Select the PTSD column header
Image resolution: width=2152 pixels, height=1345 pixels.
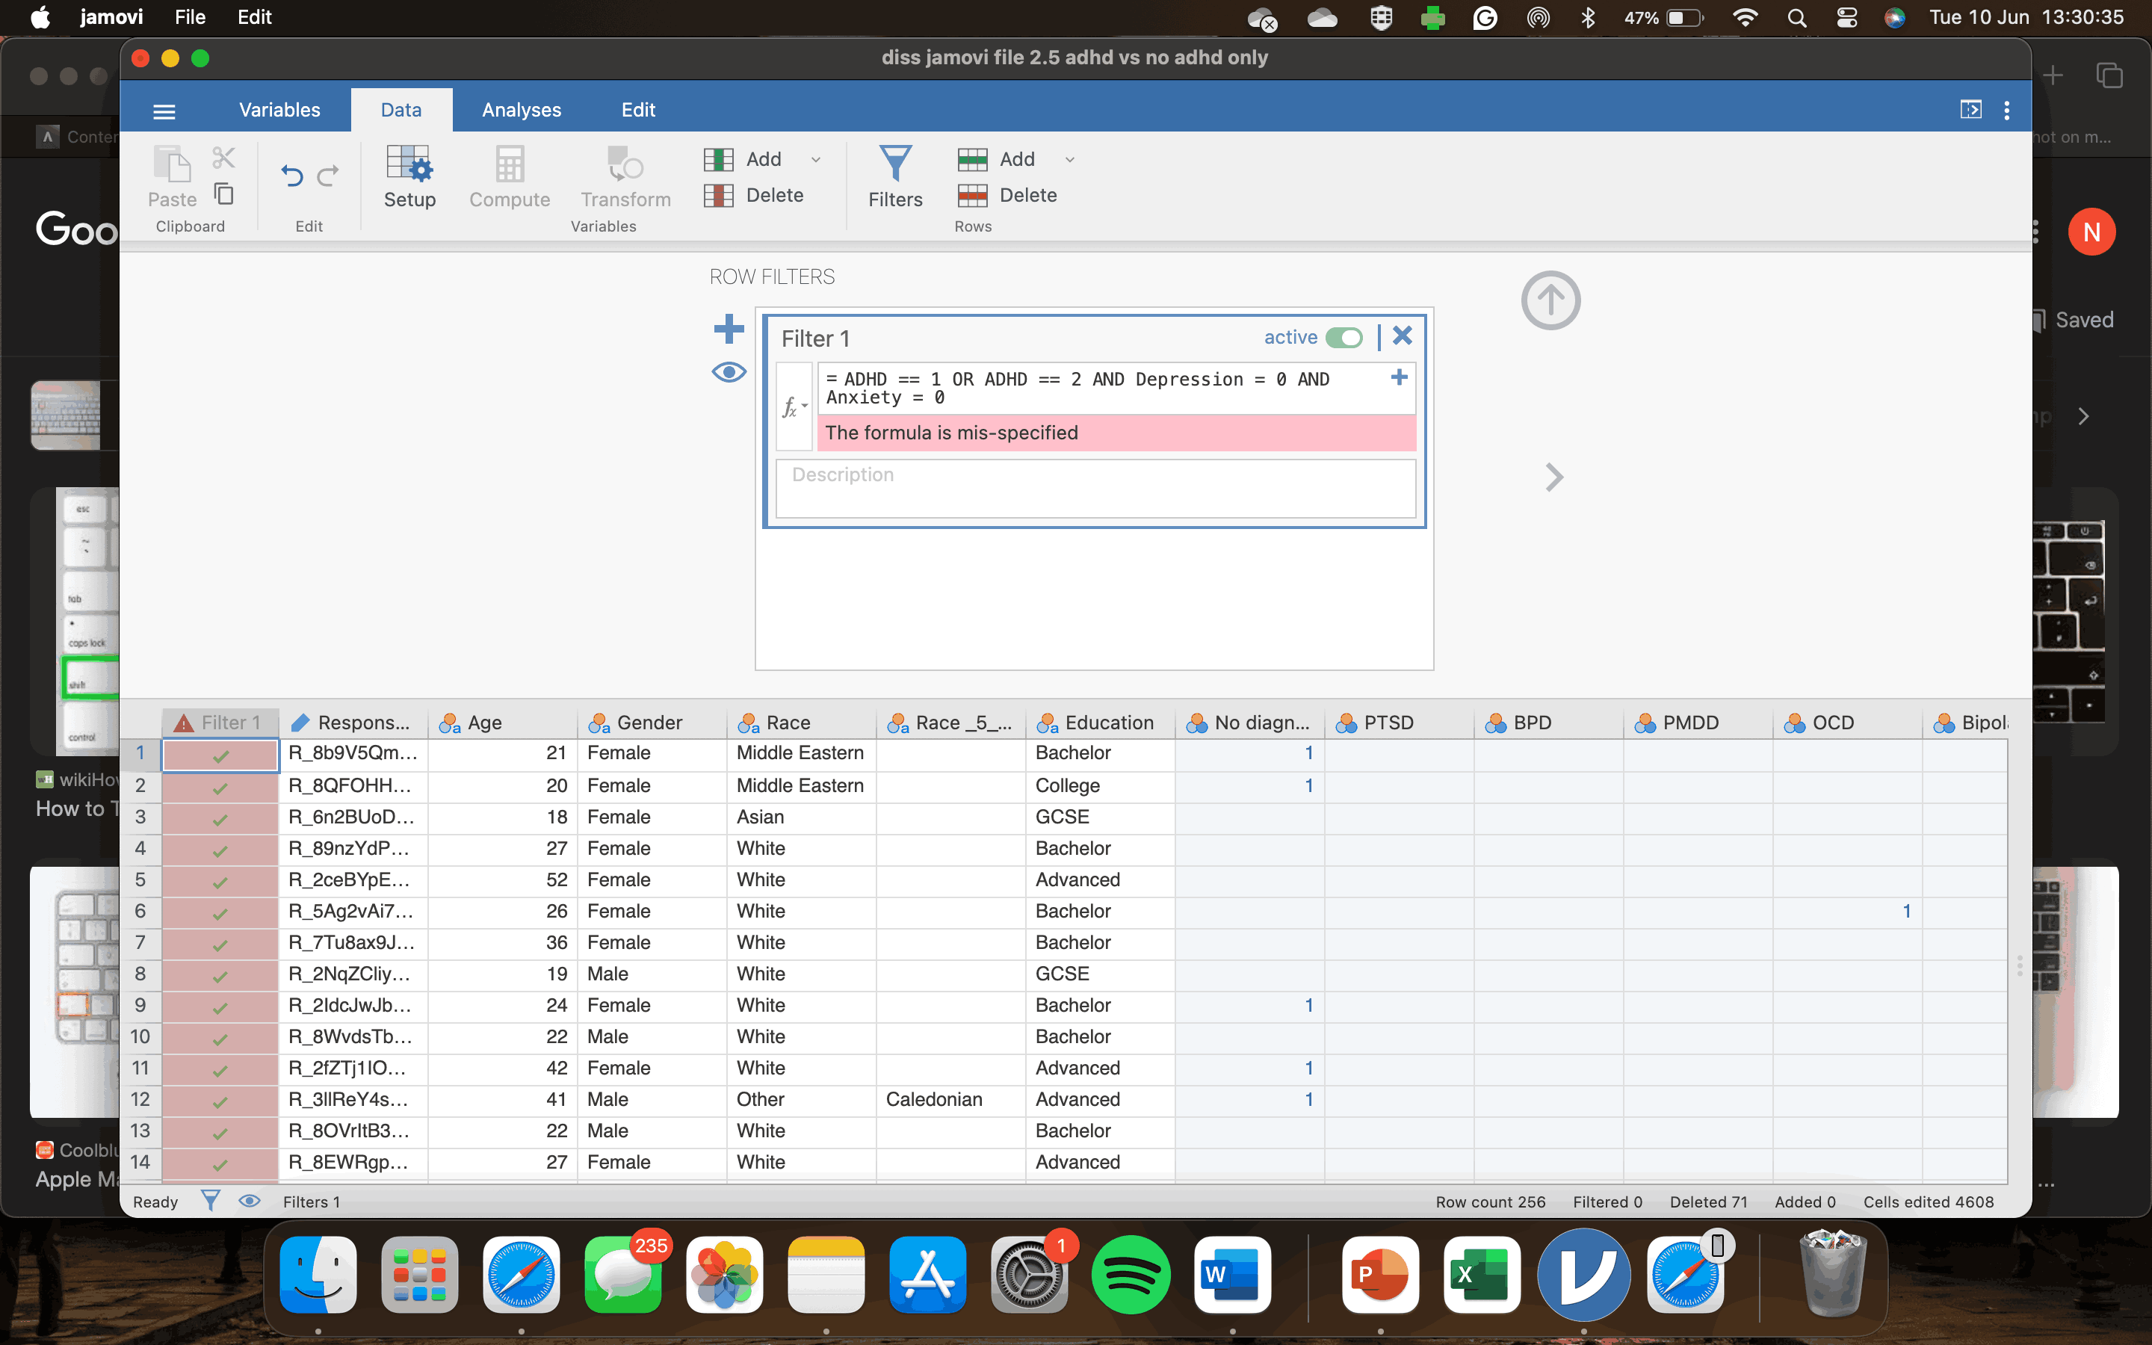[1399, 723]
